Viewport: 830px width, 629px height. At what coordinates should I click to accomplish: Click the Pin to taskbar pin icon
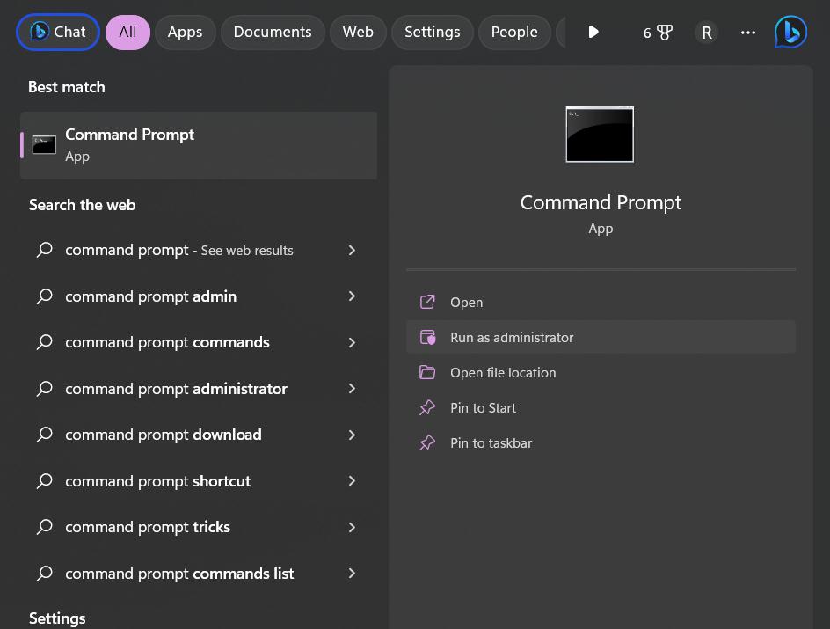[427, 442]
